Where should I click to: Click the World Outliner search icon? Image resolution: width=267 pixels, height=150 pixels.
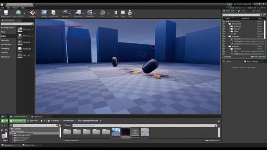(x=261, y=15)
